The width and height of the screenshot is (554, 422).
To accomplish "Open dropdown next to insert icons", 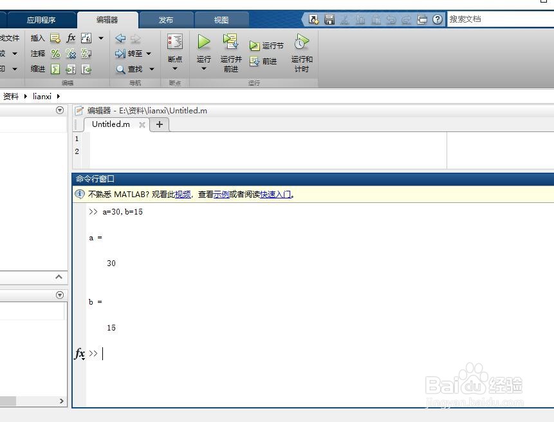I will click(x=101, y=38).
